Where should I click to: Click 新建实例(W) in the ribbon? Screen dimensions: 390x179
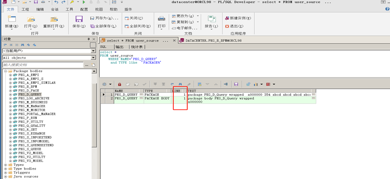pos(238,18)
